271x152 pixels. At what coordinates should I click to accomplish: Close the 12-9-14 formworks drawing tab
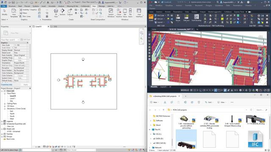coord(192,30)
